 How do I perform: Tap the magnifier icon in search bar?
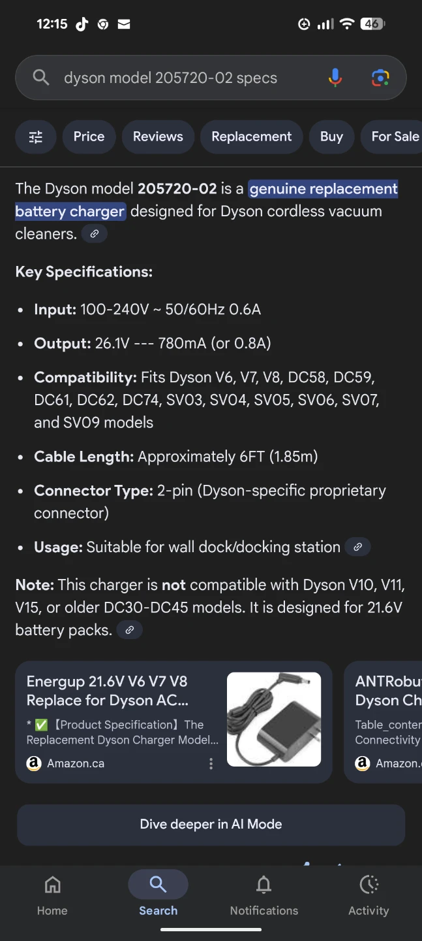pyautogui.click(x=41, y=78)
